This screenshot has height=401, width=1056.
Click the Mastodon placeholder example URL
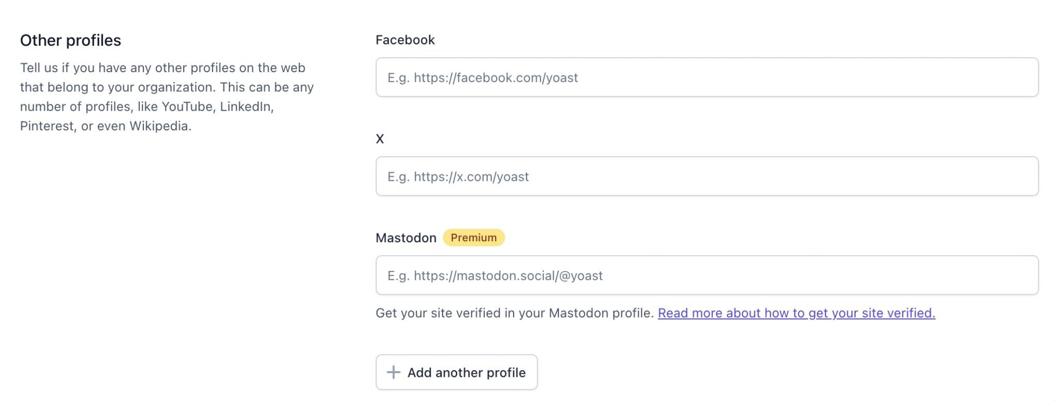pos(494,275)
